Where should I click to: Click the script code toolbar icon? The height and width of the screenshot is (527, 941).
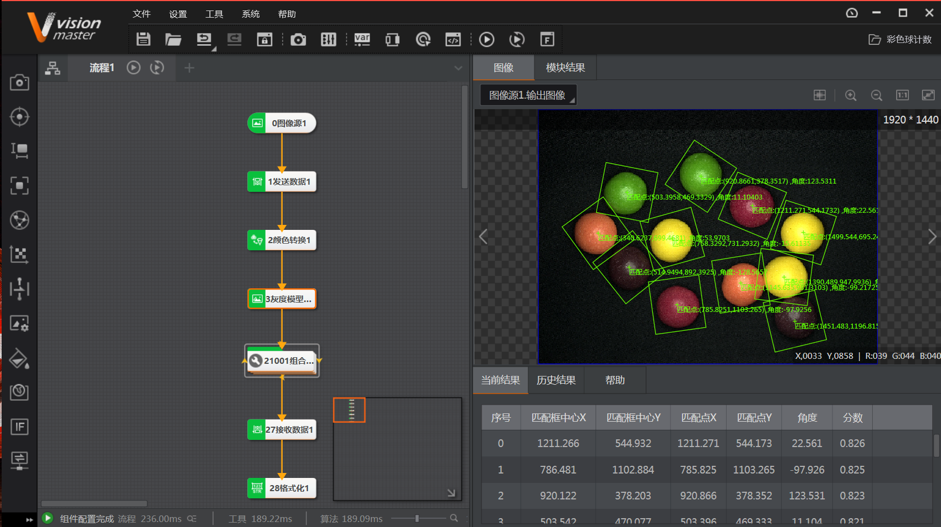click(453, 39)
